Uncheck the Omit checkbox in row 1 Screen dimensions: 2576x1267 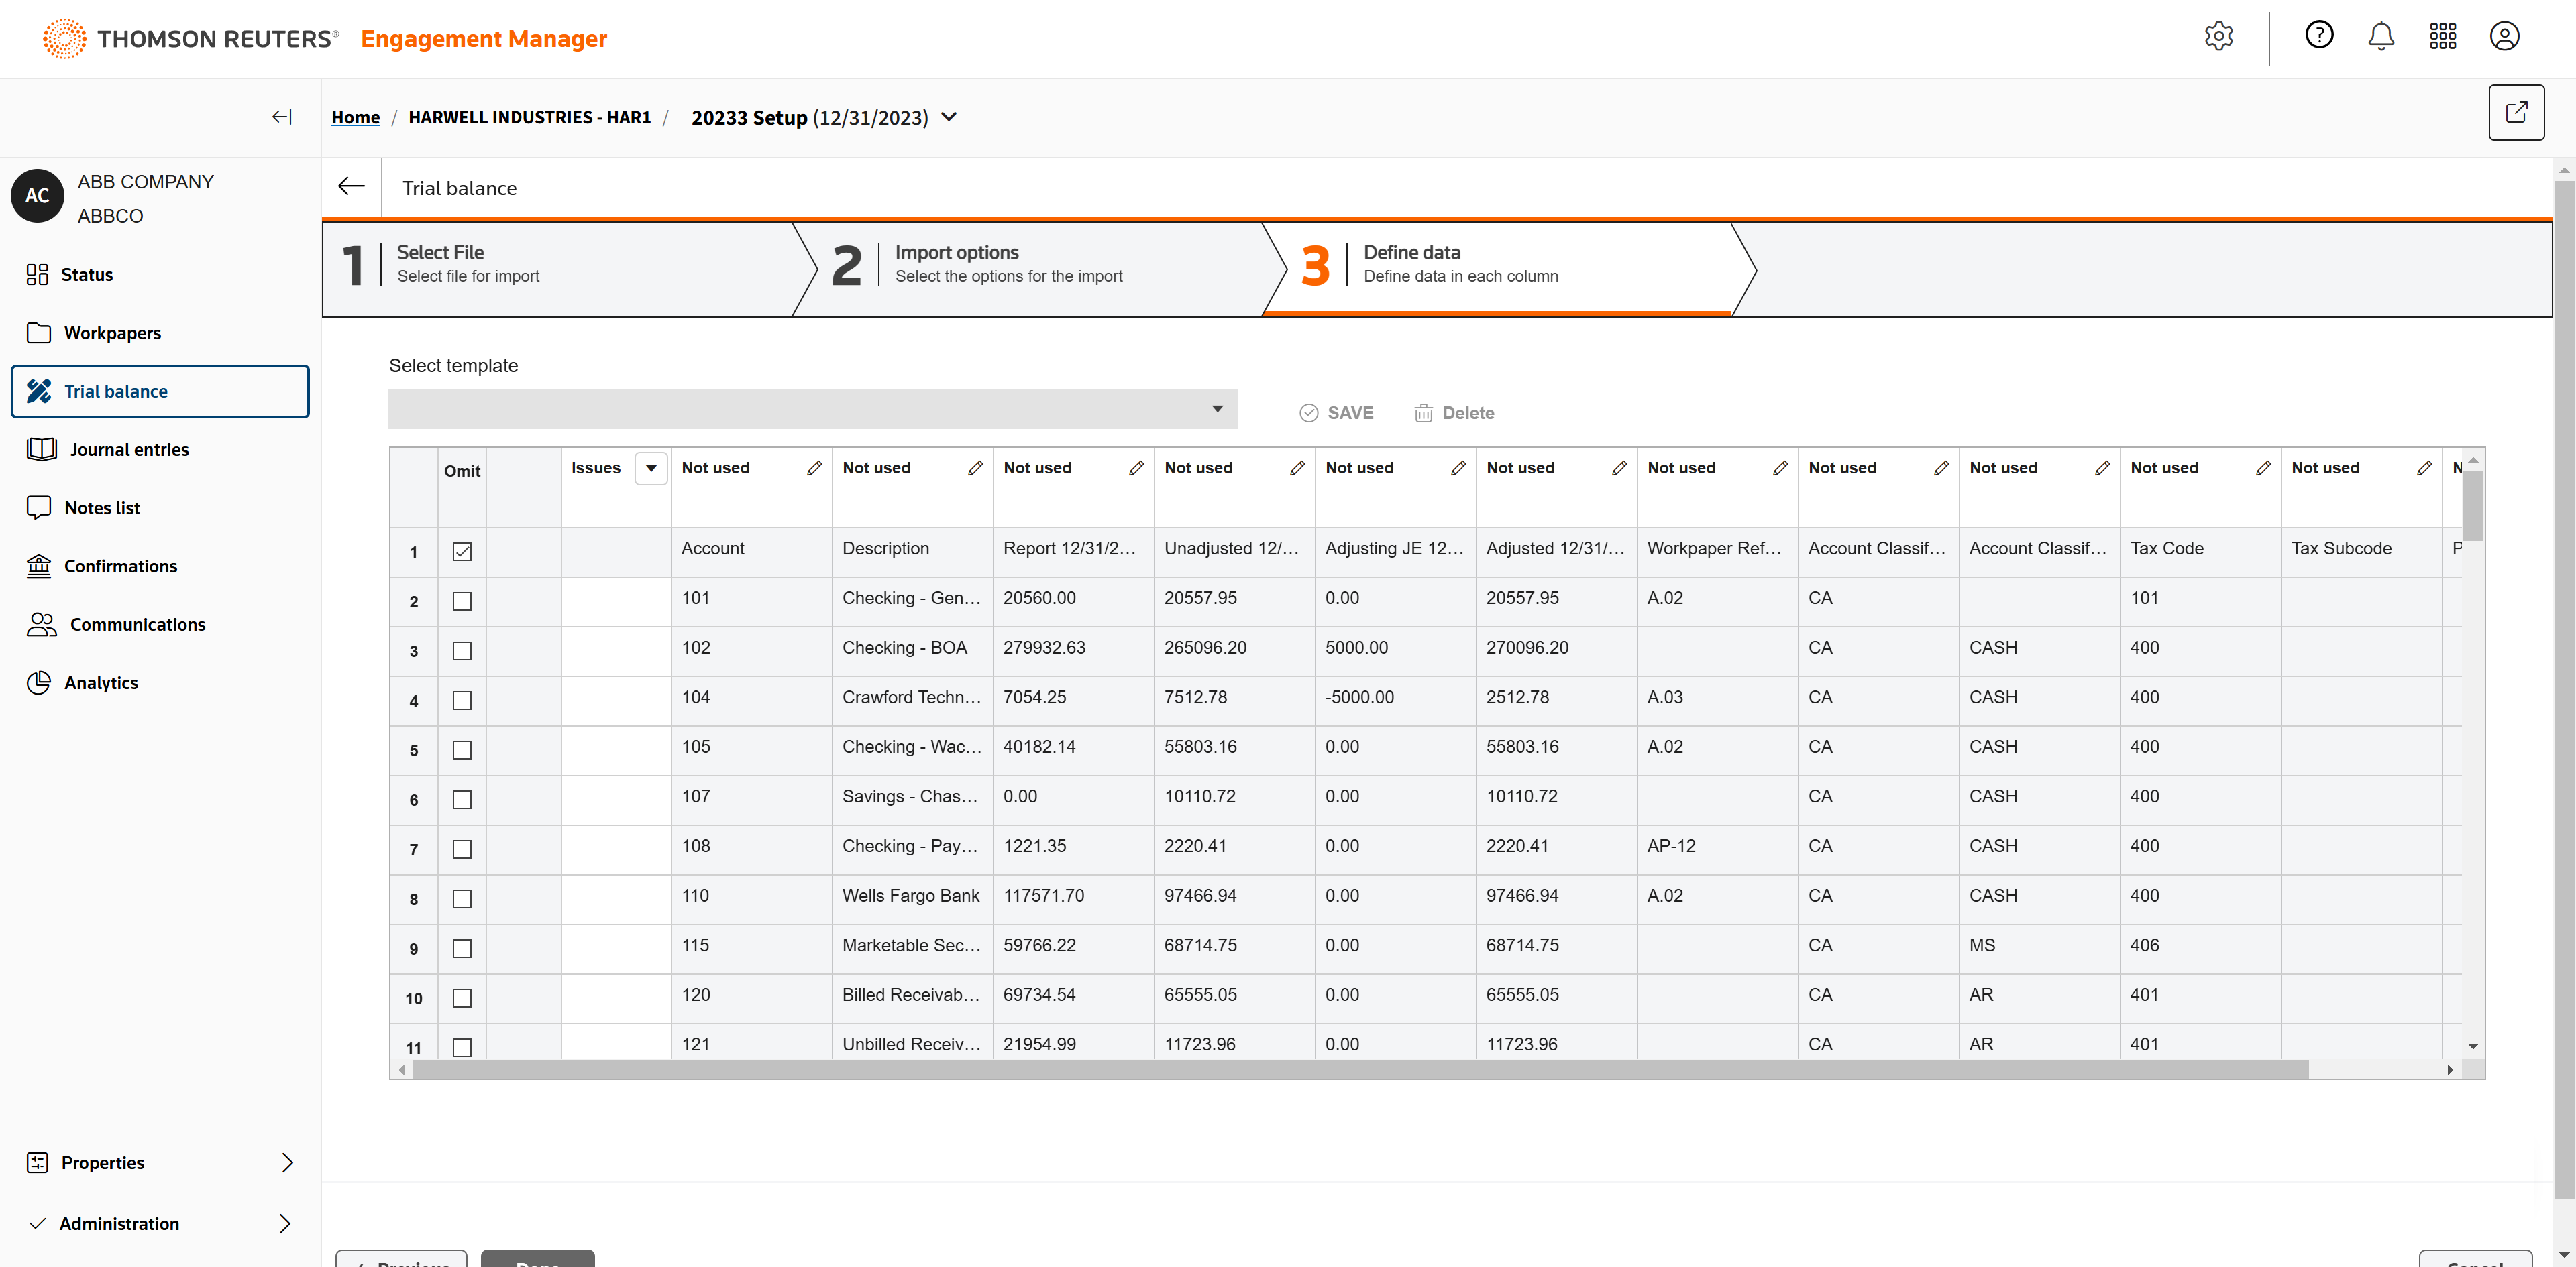click(462, 552)
